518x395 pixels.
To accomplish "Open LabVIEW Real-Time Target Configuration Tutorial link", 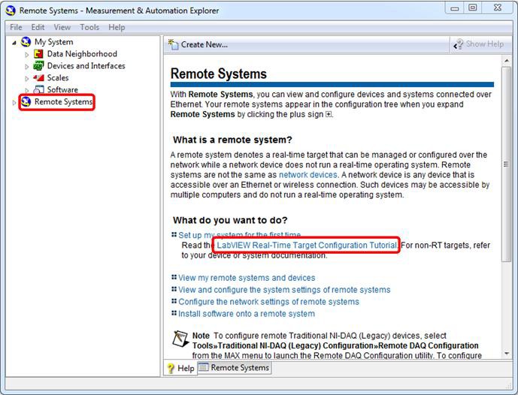I will [x=307, y=245].
